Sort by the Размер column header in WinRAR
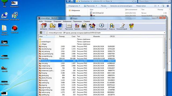 coord(60,37)
